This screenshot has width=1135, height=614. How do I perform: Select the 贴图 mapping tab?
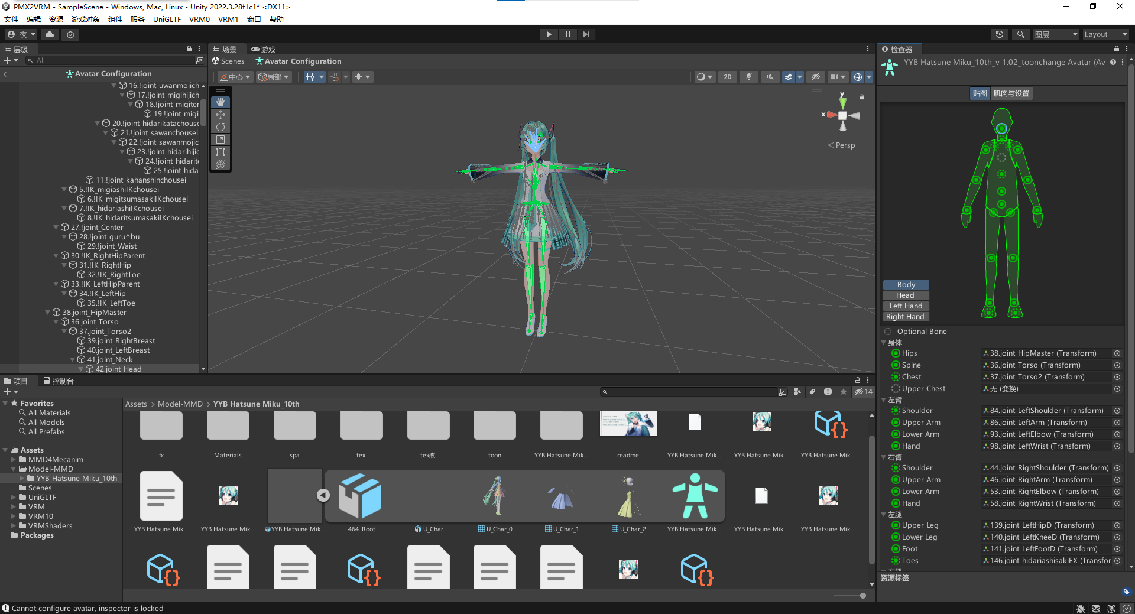pyautogui.click(x=980, y=93)
